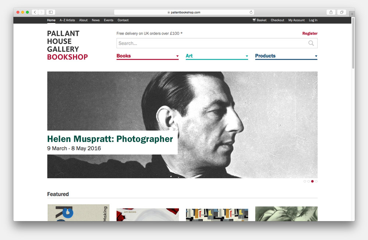Open the A-Z Artists page

tap(67, 20)
